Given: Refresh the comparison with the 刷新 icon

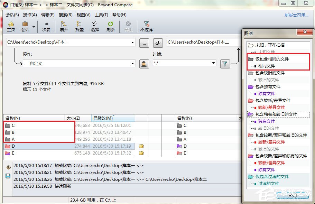Looking at the screenshot, I should click(110, 27).
